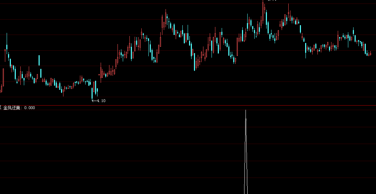This screenshot has height=194, width=376.
Task: Click the arrow pointing to 4.10 low
Action: [x=94, y=101]
